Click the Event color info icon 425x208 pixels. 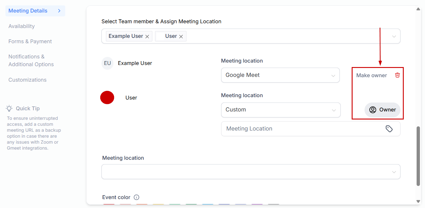pyautogui.click(x=136, y=197)
